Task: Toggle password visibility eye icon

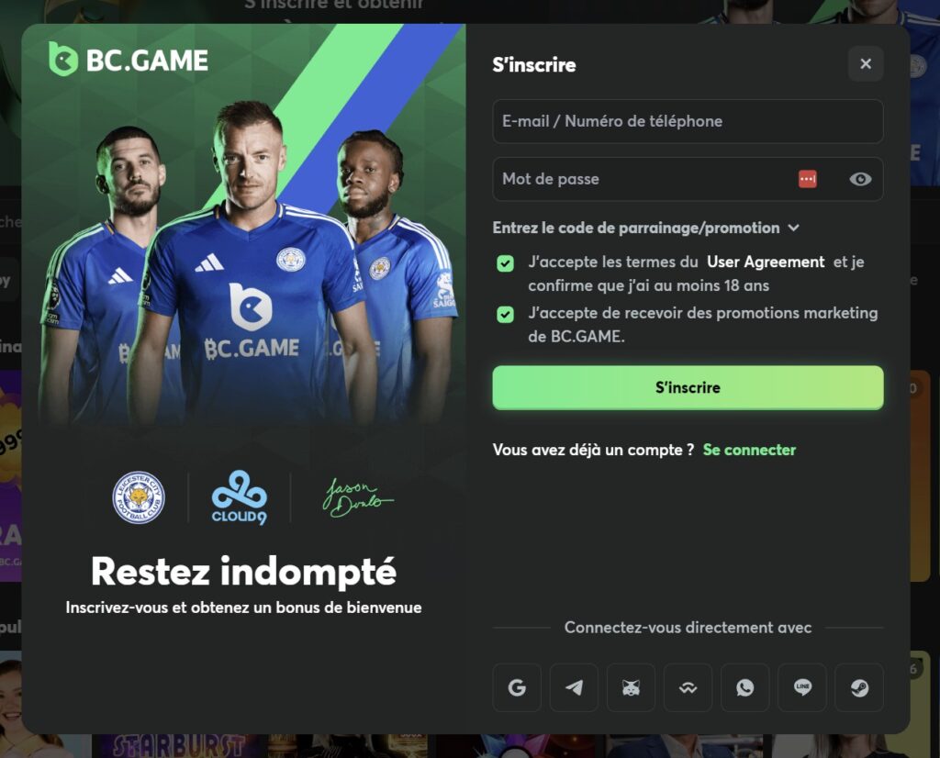Action: tap(860, 179)
